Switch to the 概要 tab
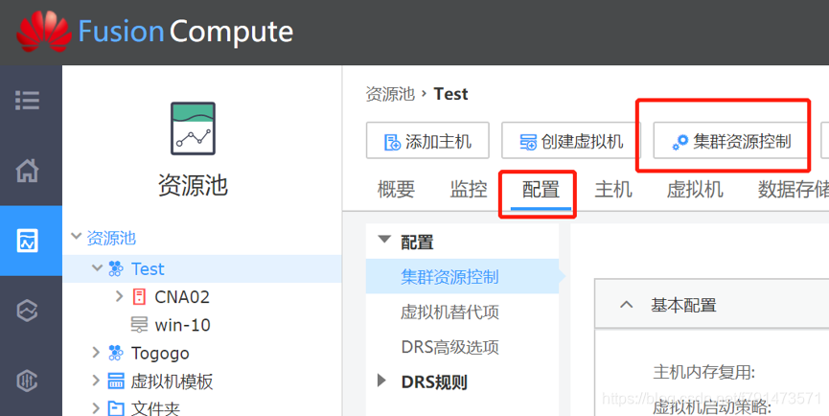This screenshot has height=416, width=829. click(x=396, y=189)
